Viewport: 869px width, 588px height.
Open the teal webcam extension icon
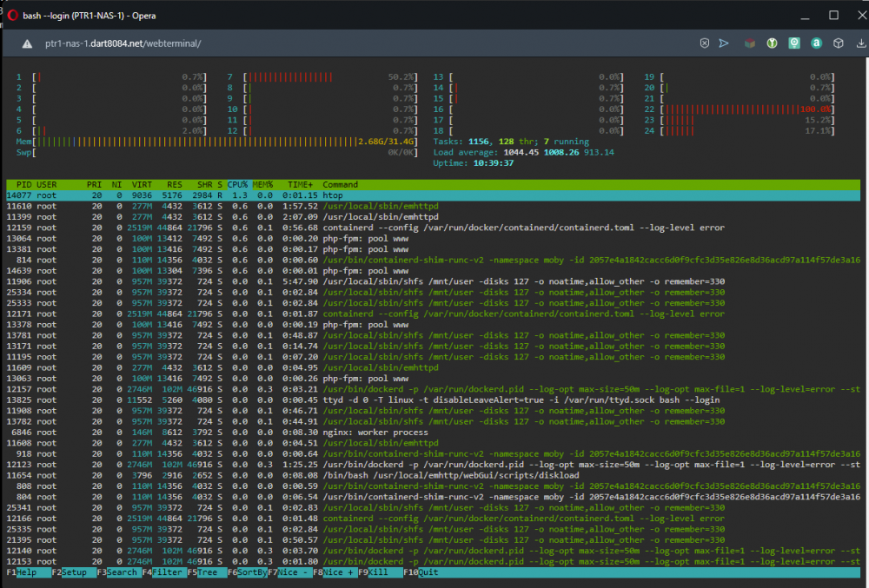(x=794, y=43)
